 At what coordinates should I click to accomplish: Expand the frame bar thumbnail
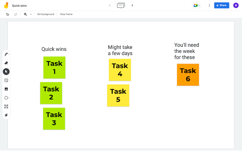(121, 6)
